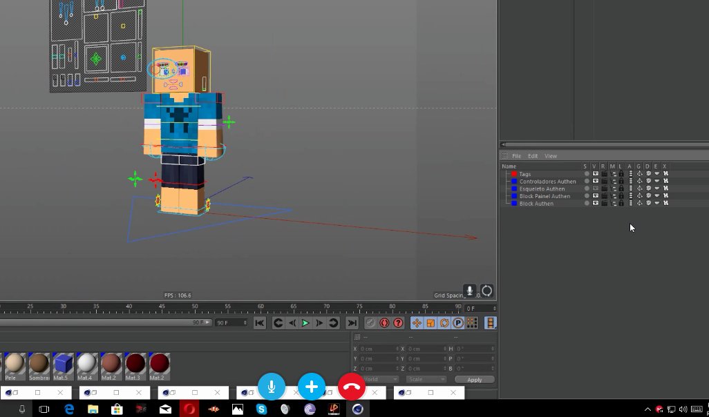The image size is (709, 417).
Task: Open the layer manager File menu
Action: point(516,156)
